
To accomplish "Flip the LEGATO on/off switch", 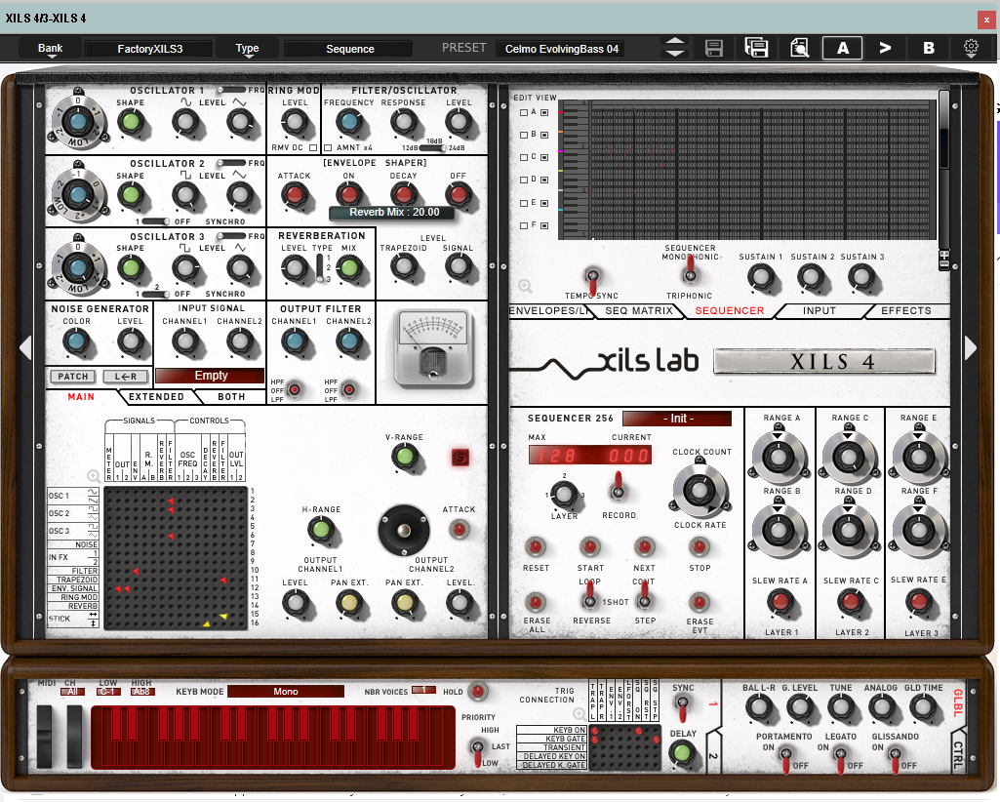I will [x=839, y=757].
